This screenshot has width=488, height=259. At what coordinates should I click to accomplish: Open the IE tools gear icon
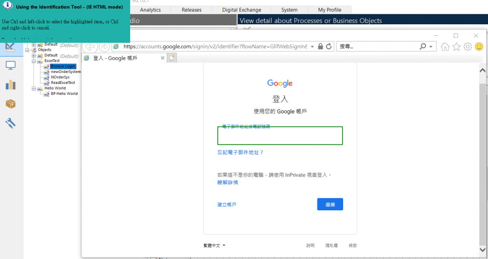pyautogui.click(x=468, y=47)
